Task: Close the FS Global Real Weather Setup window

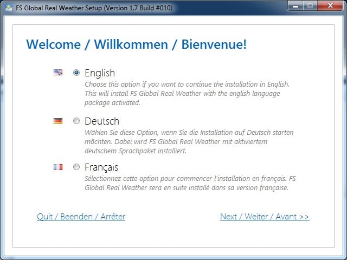Action: [x=330, y=6]
